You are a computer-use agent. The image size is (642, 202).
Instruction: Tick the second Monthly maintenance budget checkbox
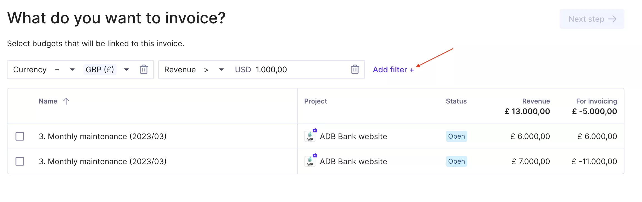(x=20, y=161)
